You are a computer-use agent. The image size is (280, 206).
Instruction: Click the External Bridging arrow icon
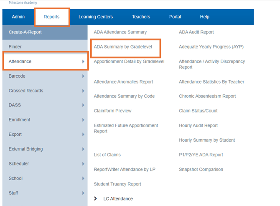point(83,149)
